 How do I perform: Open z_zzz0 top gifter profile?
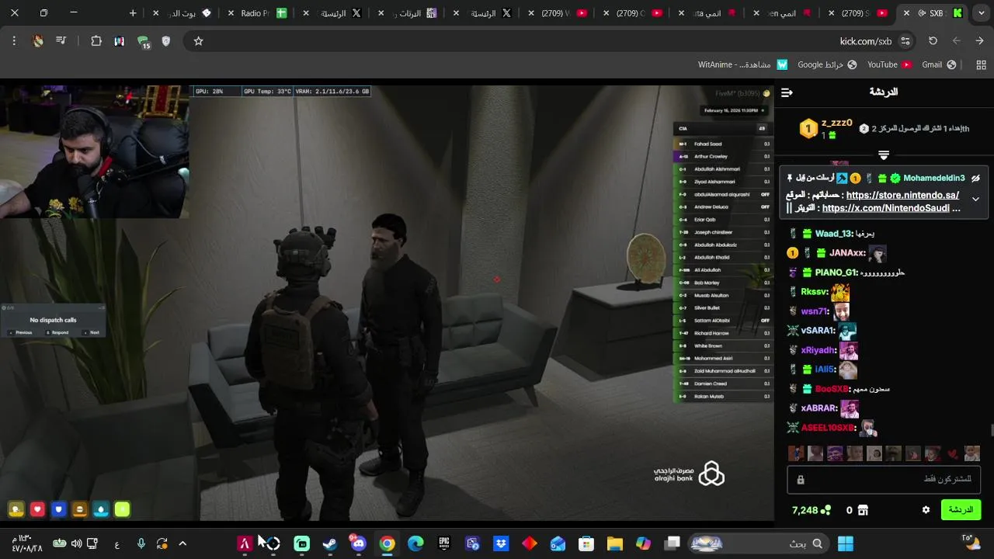(836, 123)
